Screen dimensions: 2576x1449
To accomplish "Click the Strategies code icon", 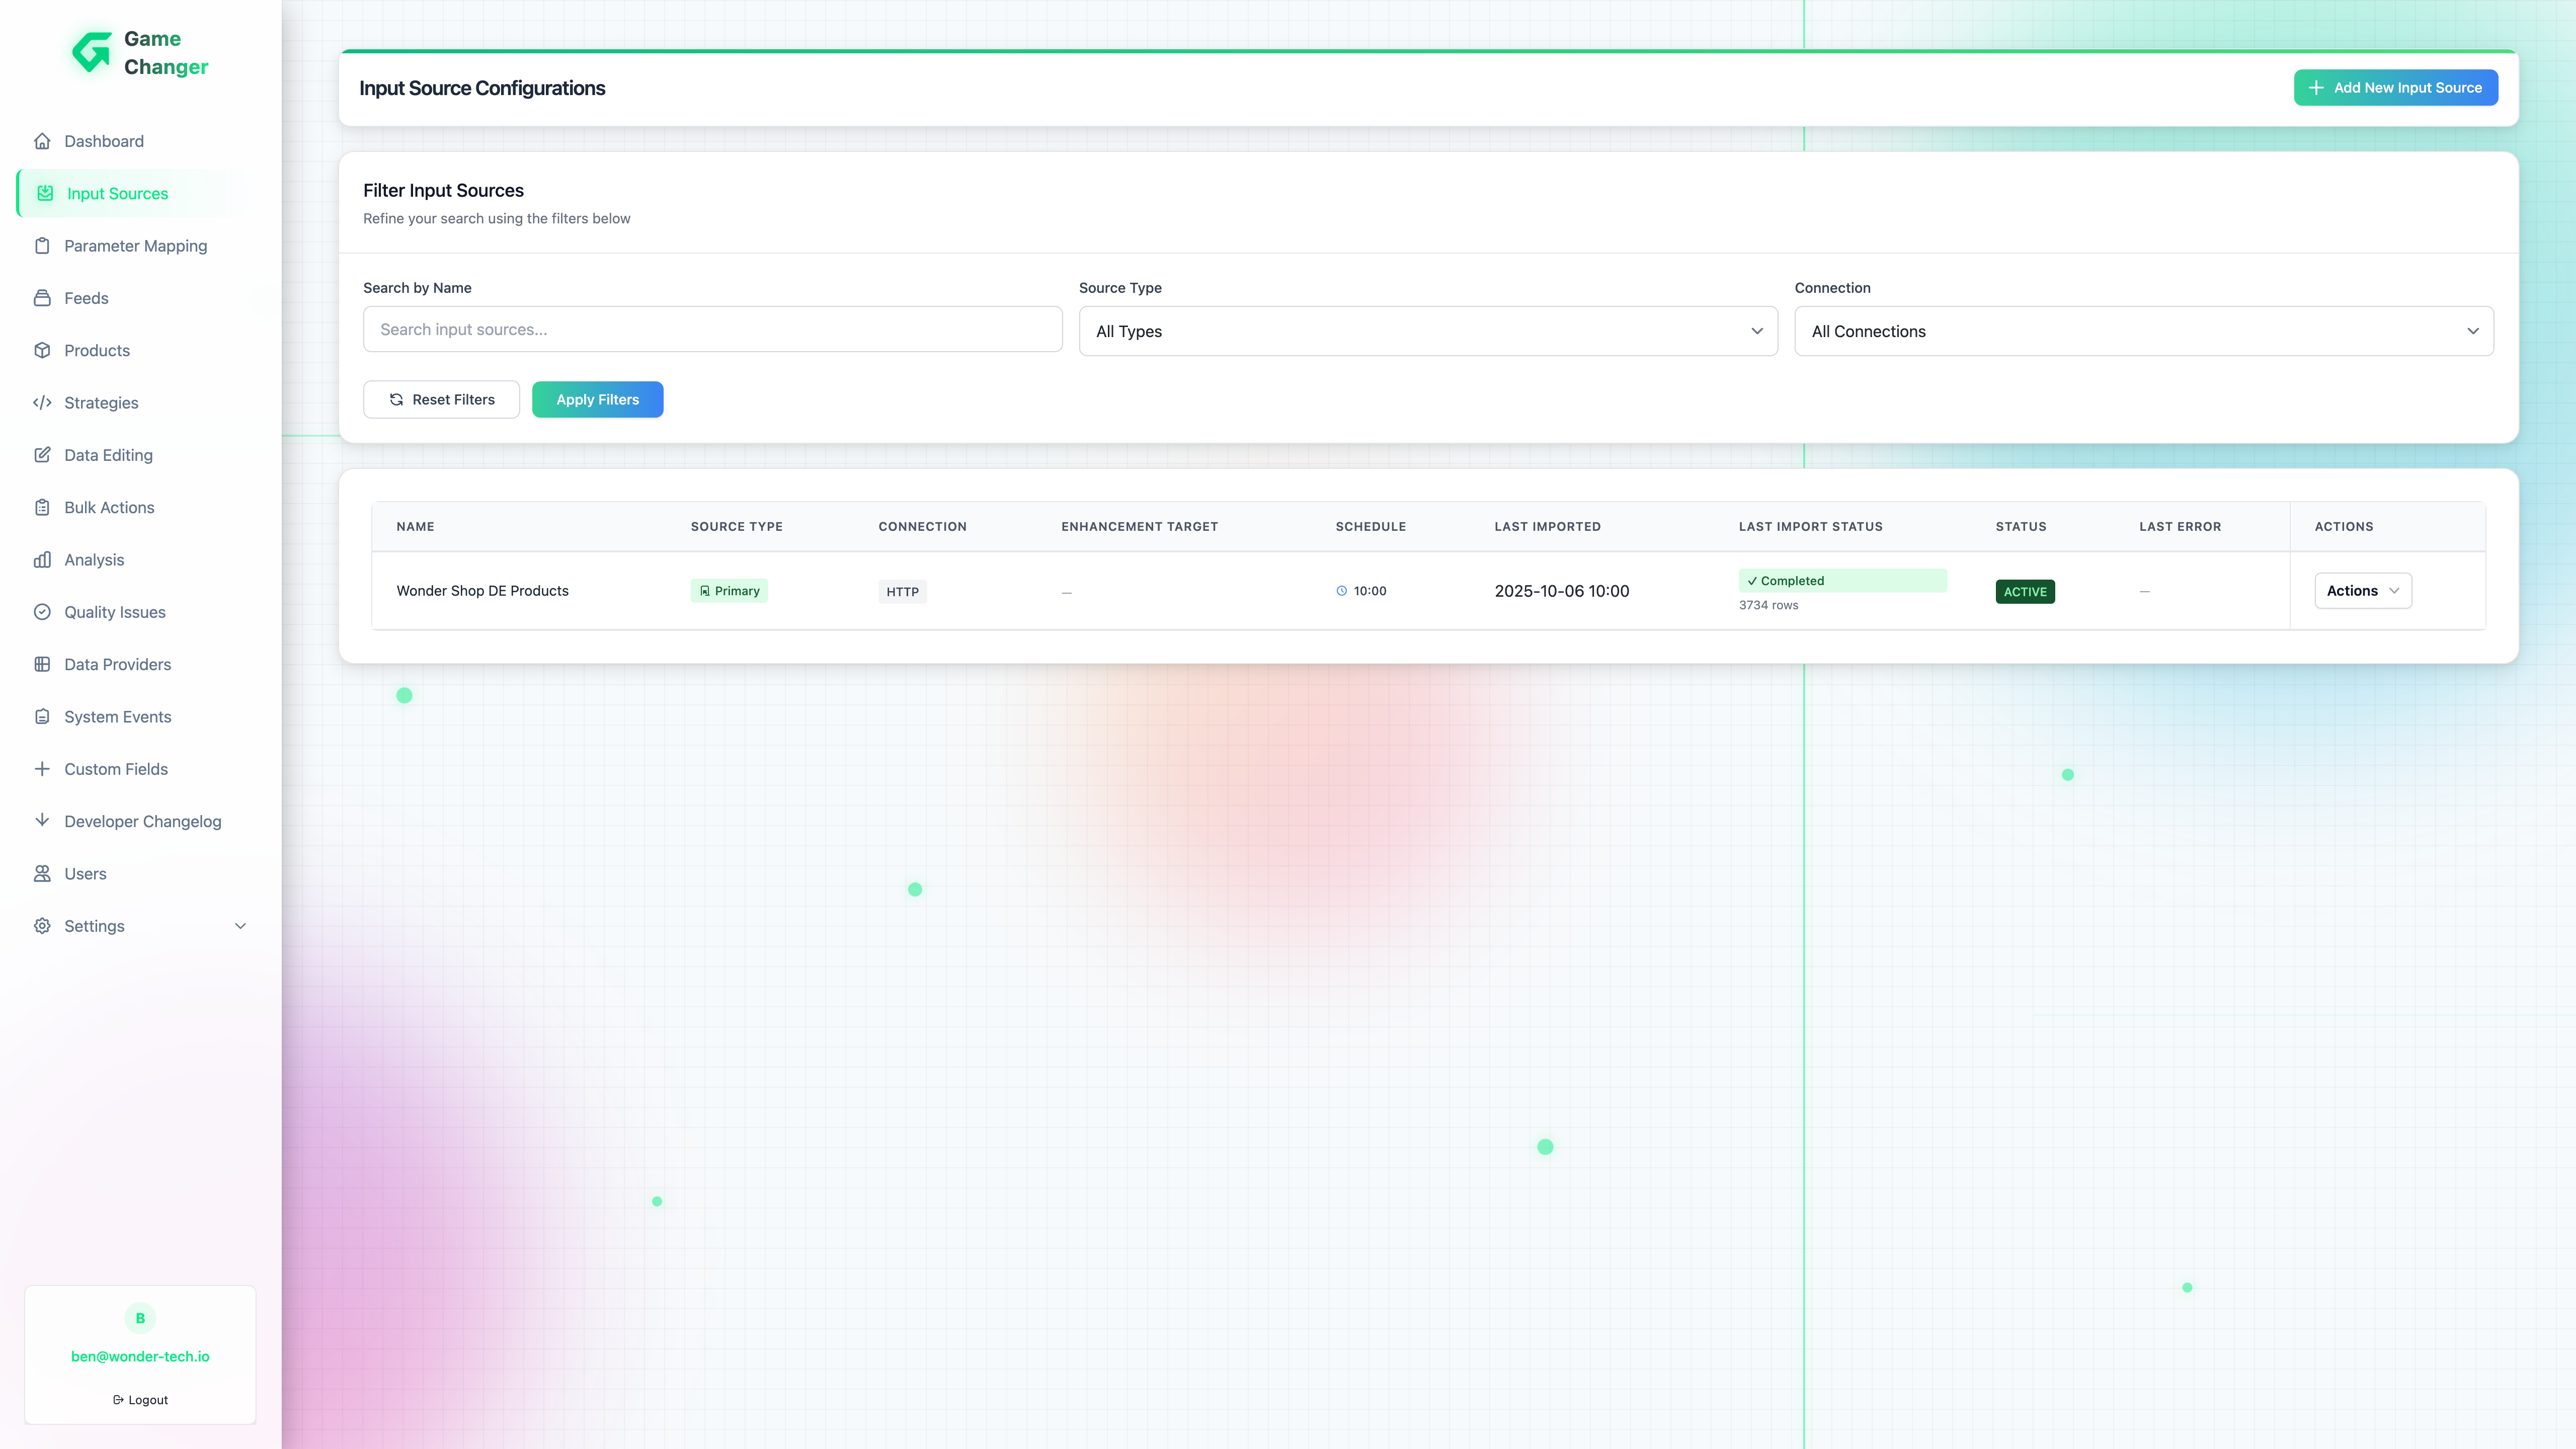I will [42, 403].
